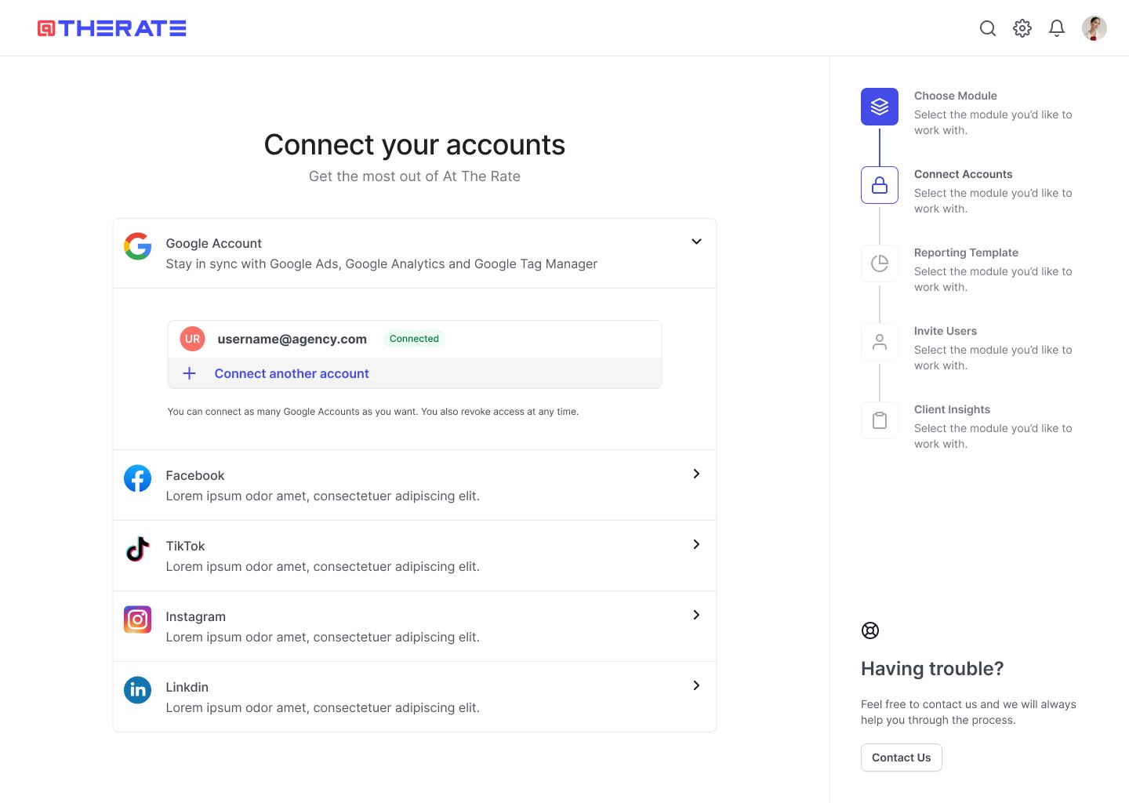Click Connect another account link

(292, 374)
